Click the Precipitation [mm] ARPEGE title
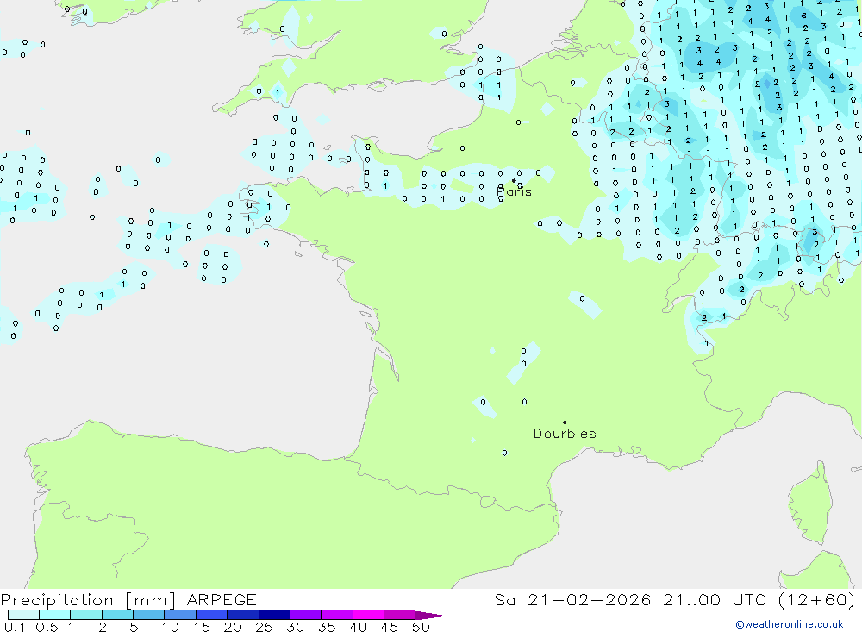This screenshot has width=862, height=632. tap(128, 599)
